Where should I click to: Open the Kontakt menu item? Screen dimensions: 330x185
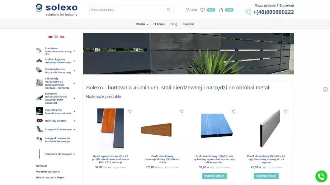(188, 24)
